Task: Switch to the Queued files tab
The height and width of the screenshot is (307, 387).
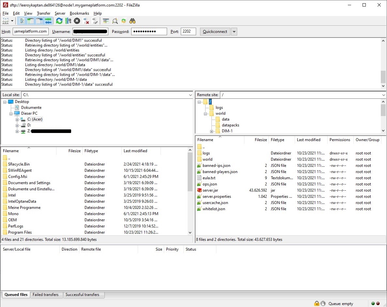Action: coord(16,295)
